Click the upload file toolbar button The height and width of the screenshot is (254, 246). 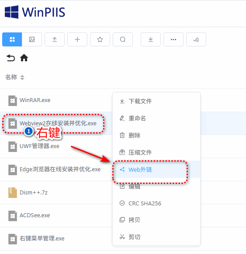55,39
